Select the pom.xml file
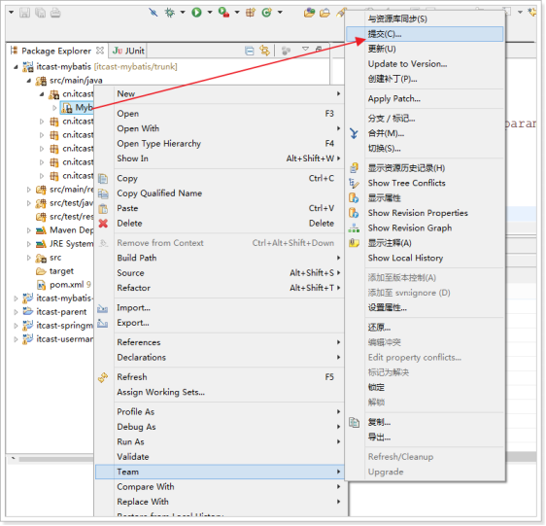The width and height of the screenshot is (546, 526). pyautogui.click(x=64, y=285)
